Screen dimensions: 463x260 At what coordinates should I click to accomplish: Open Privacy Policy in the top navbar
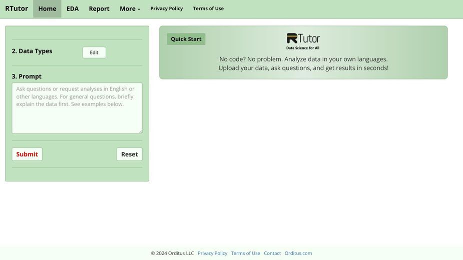167,8
